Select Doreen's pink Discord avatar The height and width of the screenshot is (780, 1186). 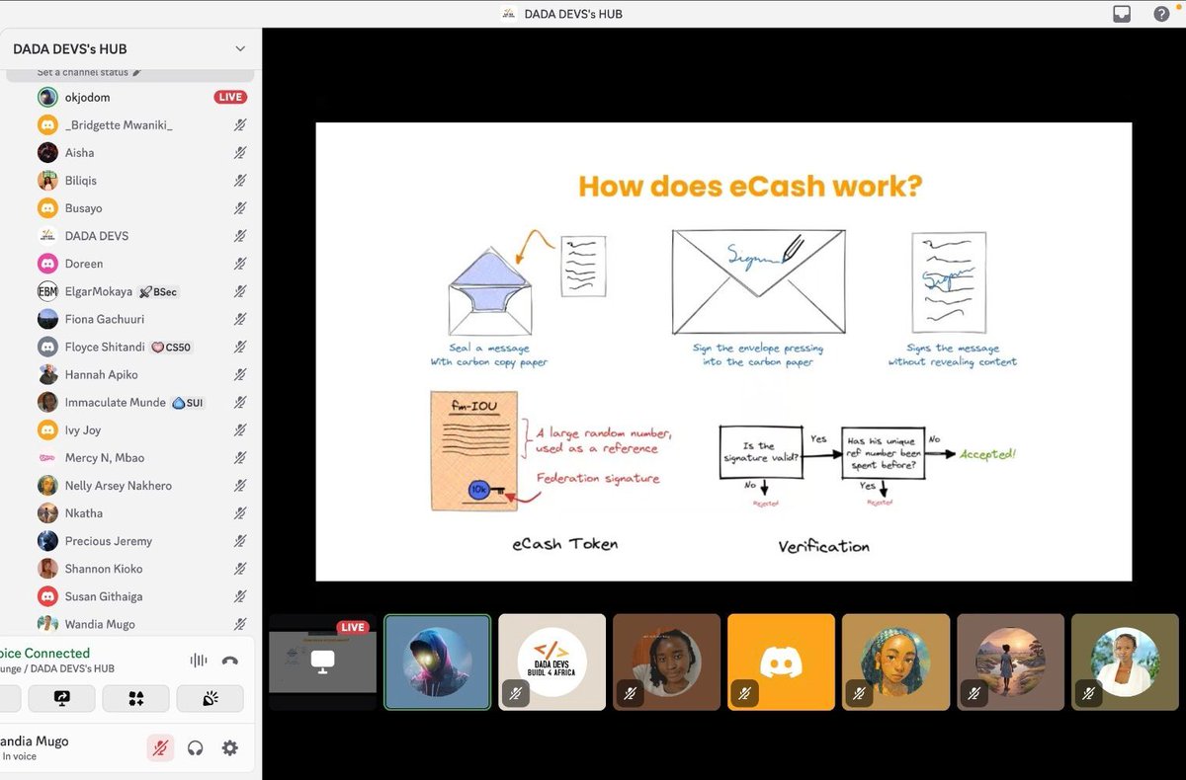coord(47,264)
